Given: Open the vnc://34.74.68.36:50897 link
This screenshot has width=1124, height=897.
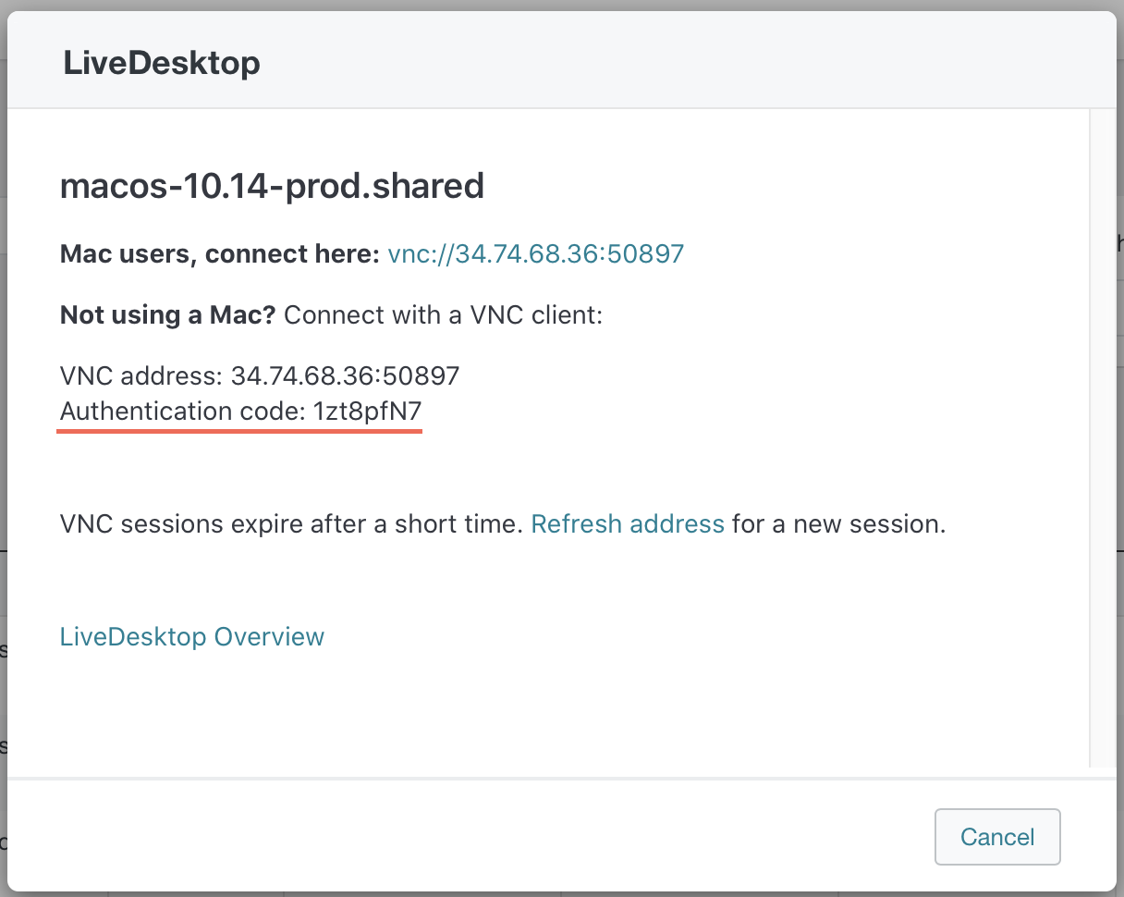Looking at the screenshot, I should pyautogui.click(x=535, y=253).
